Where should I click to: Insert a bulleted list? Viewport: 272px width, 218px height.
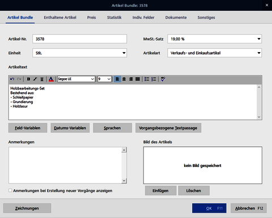pyautogui.click(x=147, y=79)
